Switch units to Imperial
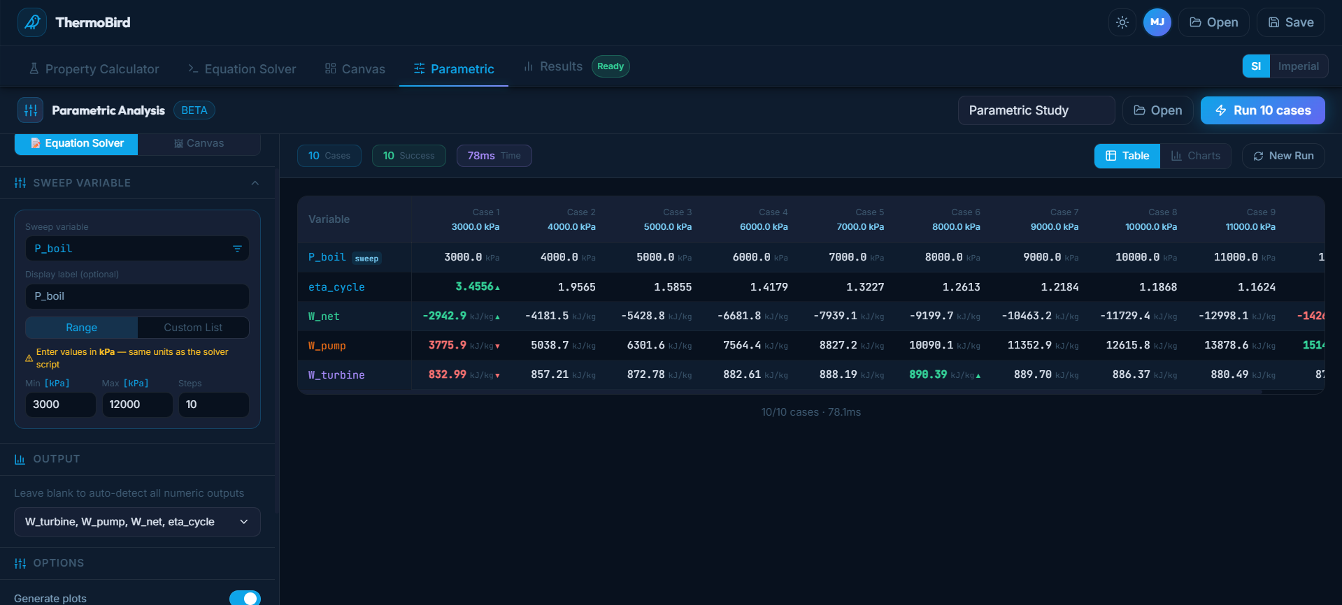 pos(1299,66)
